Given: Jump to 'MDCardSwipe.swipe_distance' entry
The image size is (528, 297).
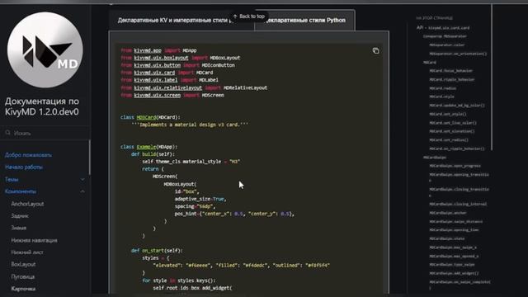Looking at the screenshot, I should coord(456,222).
